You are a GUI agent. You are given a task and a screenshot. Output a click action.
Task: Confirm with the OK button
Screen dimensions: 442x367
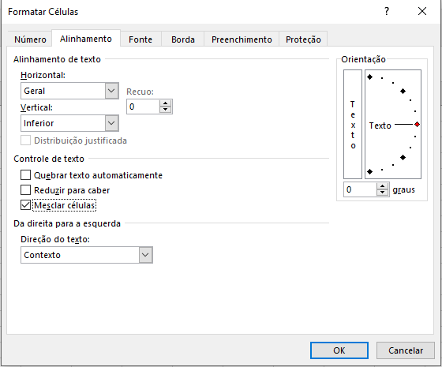[x=339, y=350]
